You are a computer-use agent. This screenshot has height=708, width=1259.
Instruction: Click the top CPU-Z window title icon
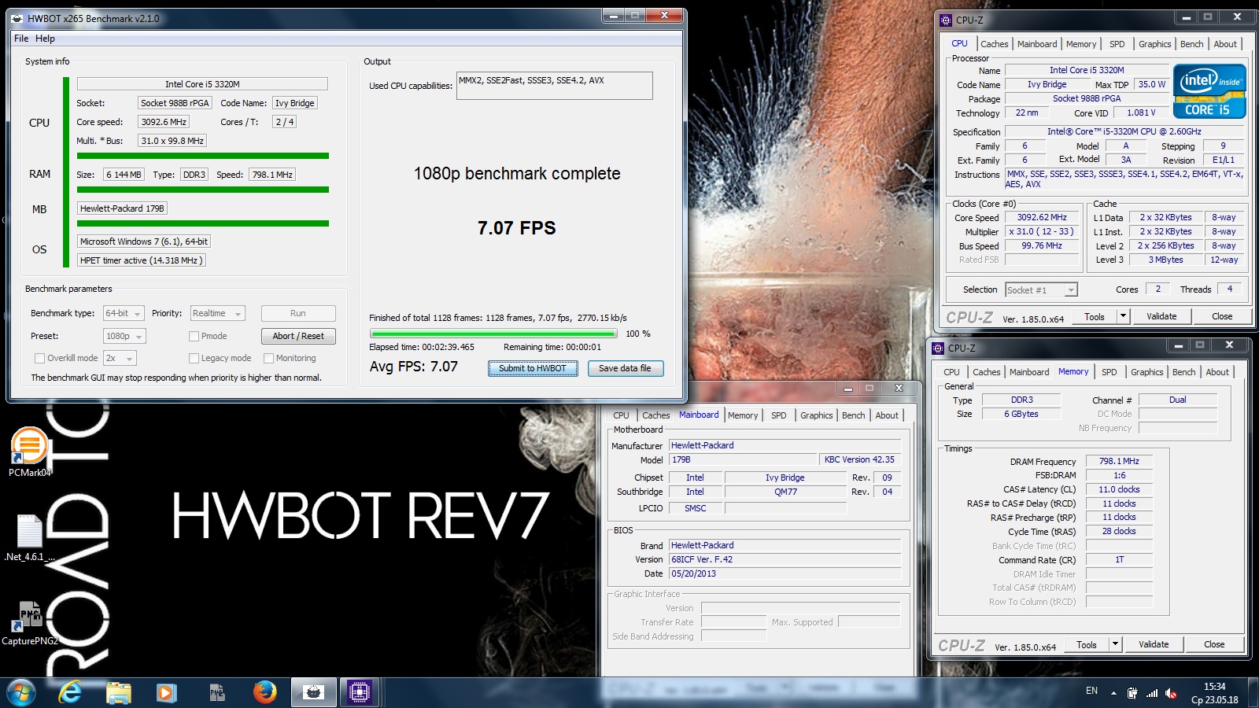[945, 20]
